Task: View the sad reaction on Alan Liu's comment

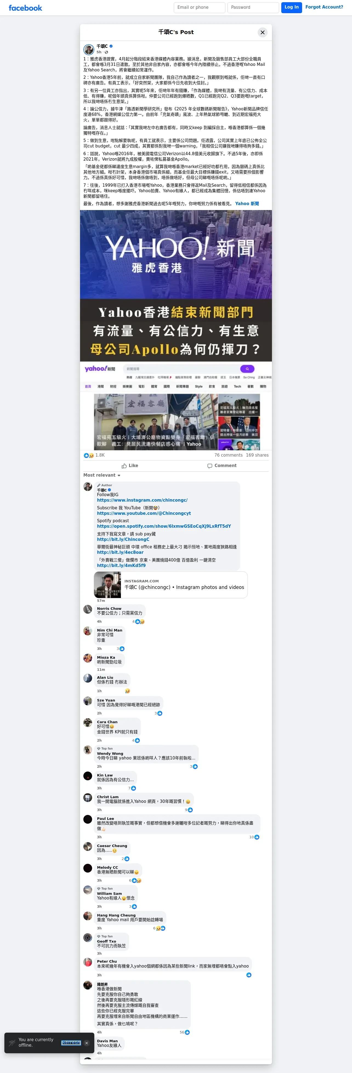Action: pos(127,691)
